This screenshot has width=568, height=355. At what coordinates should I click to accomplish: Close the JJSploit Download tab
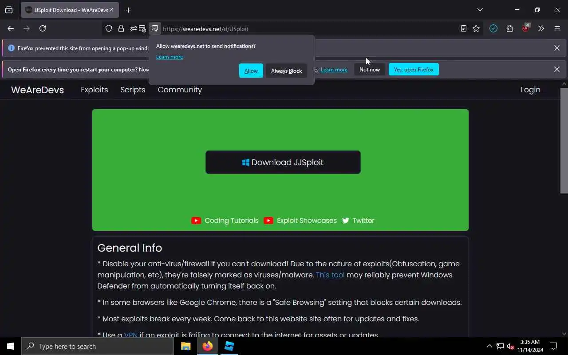(111, 10)
